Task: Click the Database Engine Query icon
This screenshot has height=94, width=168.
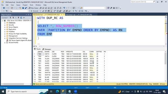Action: [x=41, y=8]
